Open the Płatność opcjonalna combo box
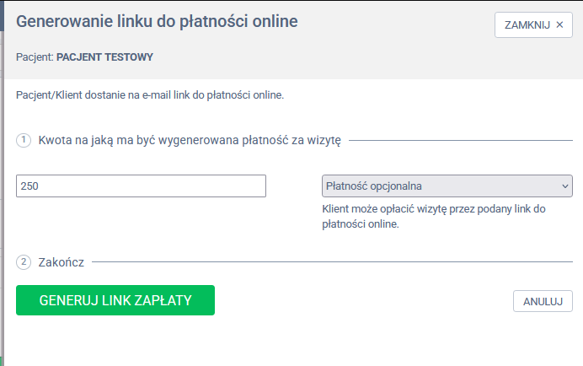Screen dimensions: 583x366 (447, 186)
